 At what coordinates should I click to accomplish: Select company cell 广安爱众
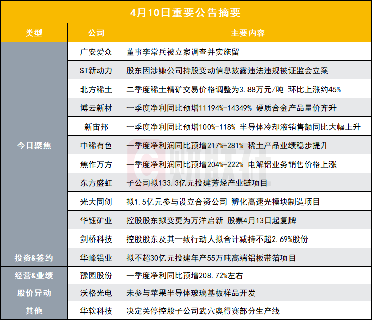96,52
